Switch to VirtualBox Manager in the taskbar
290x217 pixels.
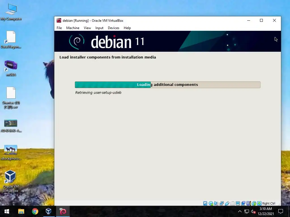pos(49,211)
